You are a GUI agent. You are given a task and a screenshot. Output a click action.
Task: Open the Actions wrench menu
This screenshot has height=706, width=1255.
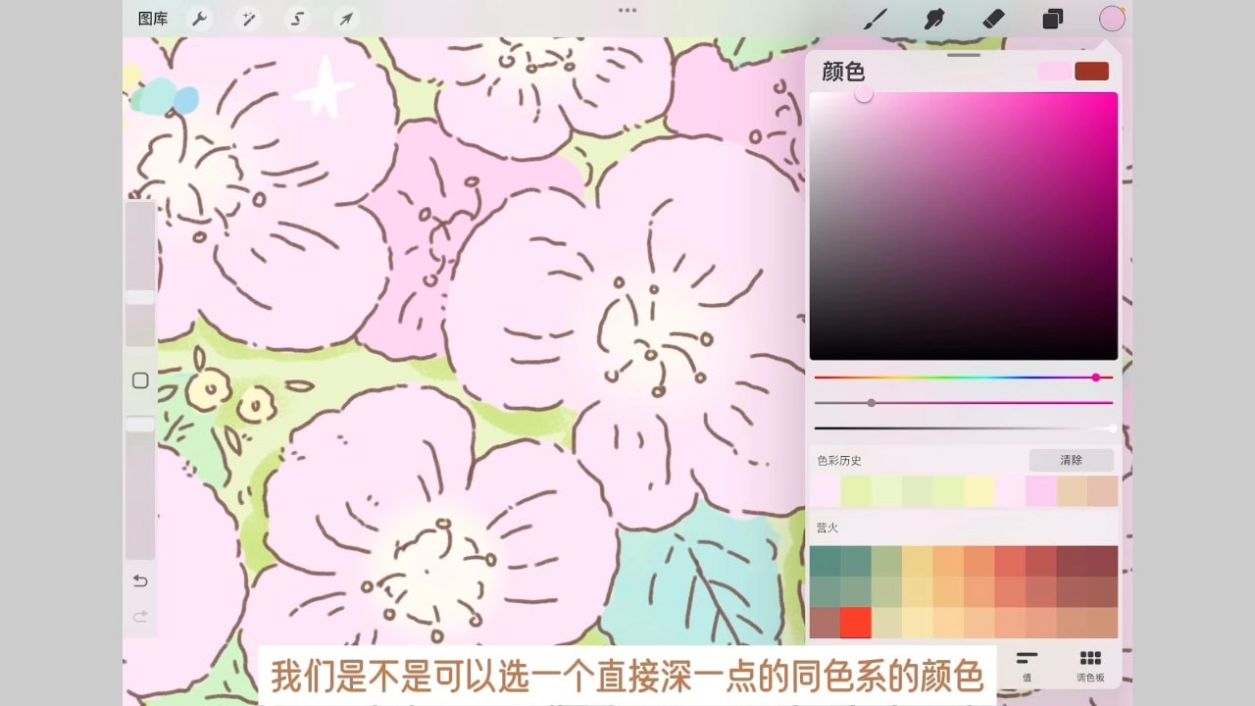[x=199, y=19]
